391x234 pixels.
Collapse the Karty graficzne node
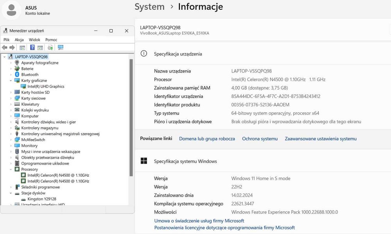[x=11, y=81]
